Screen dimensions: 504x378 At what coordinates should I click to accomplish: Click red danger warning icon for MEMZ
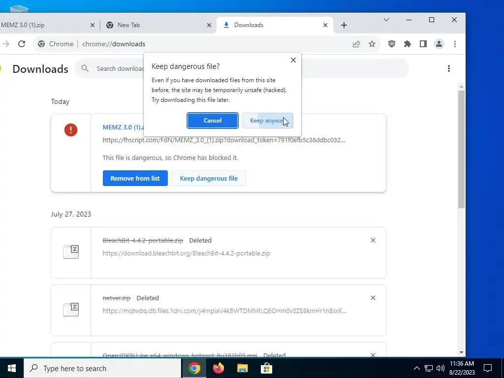pos(71,130)
